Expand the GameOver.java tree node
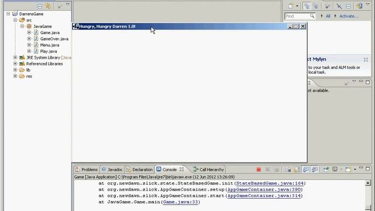The image size is (375, 211). pyautogui.click(x=29, y=39)
